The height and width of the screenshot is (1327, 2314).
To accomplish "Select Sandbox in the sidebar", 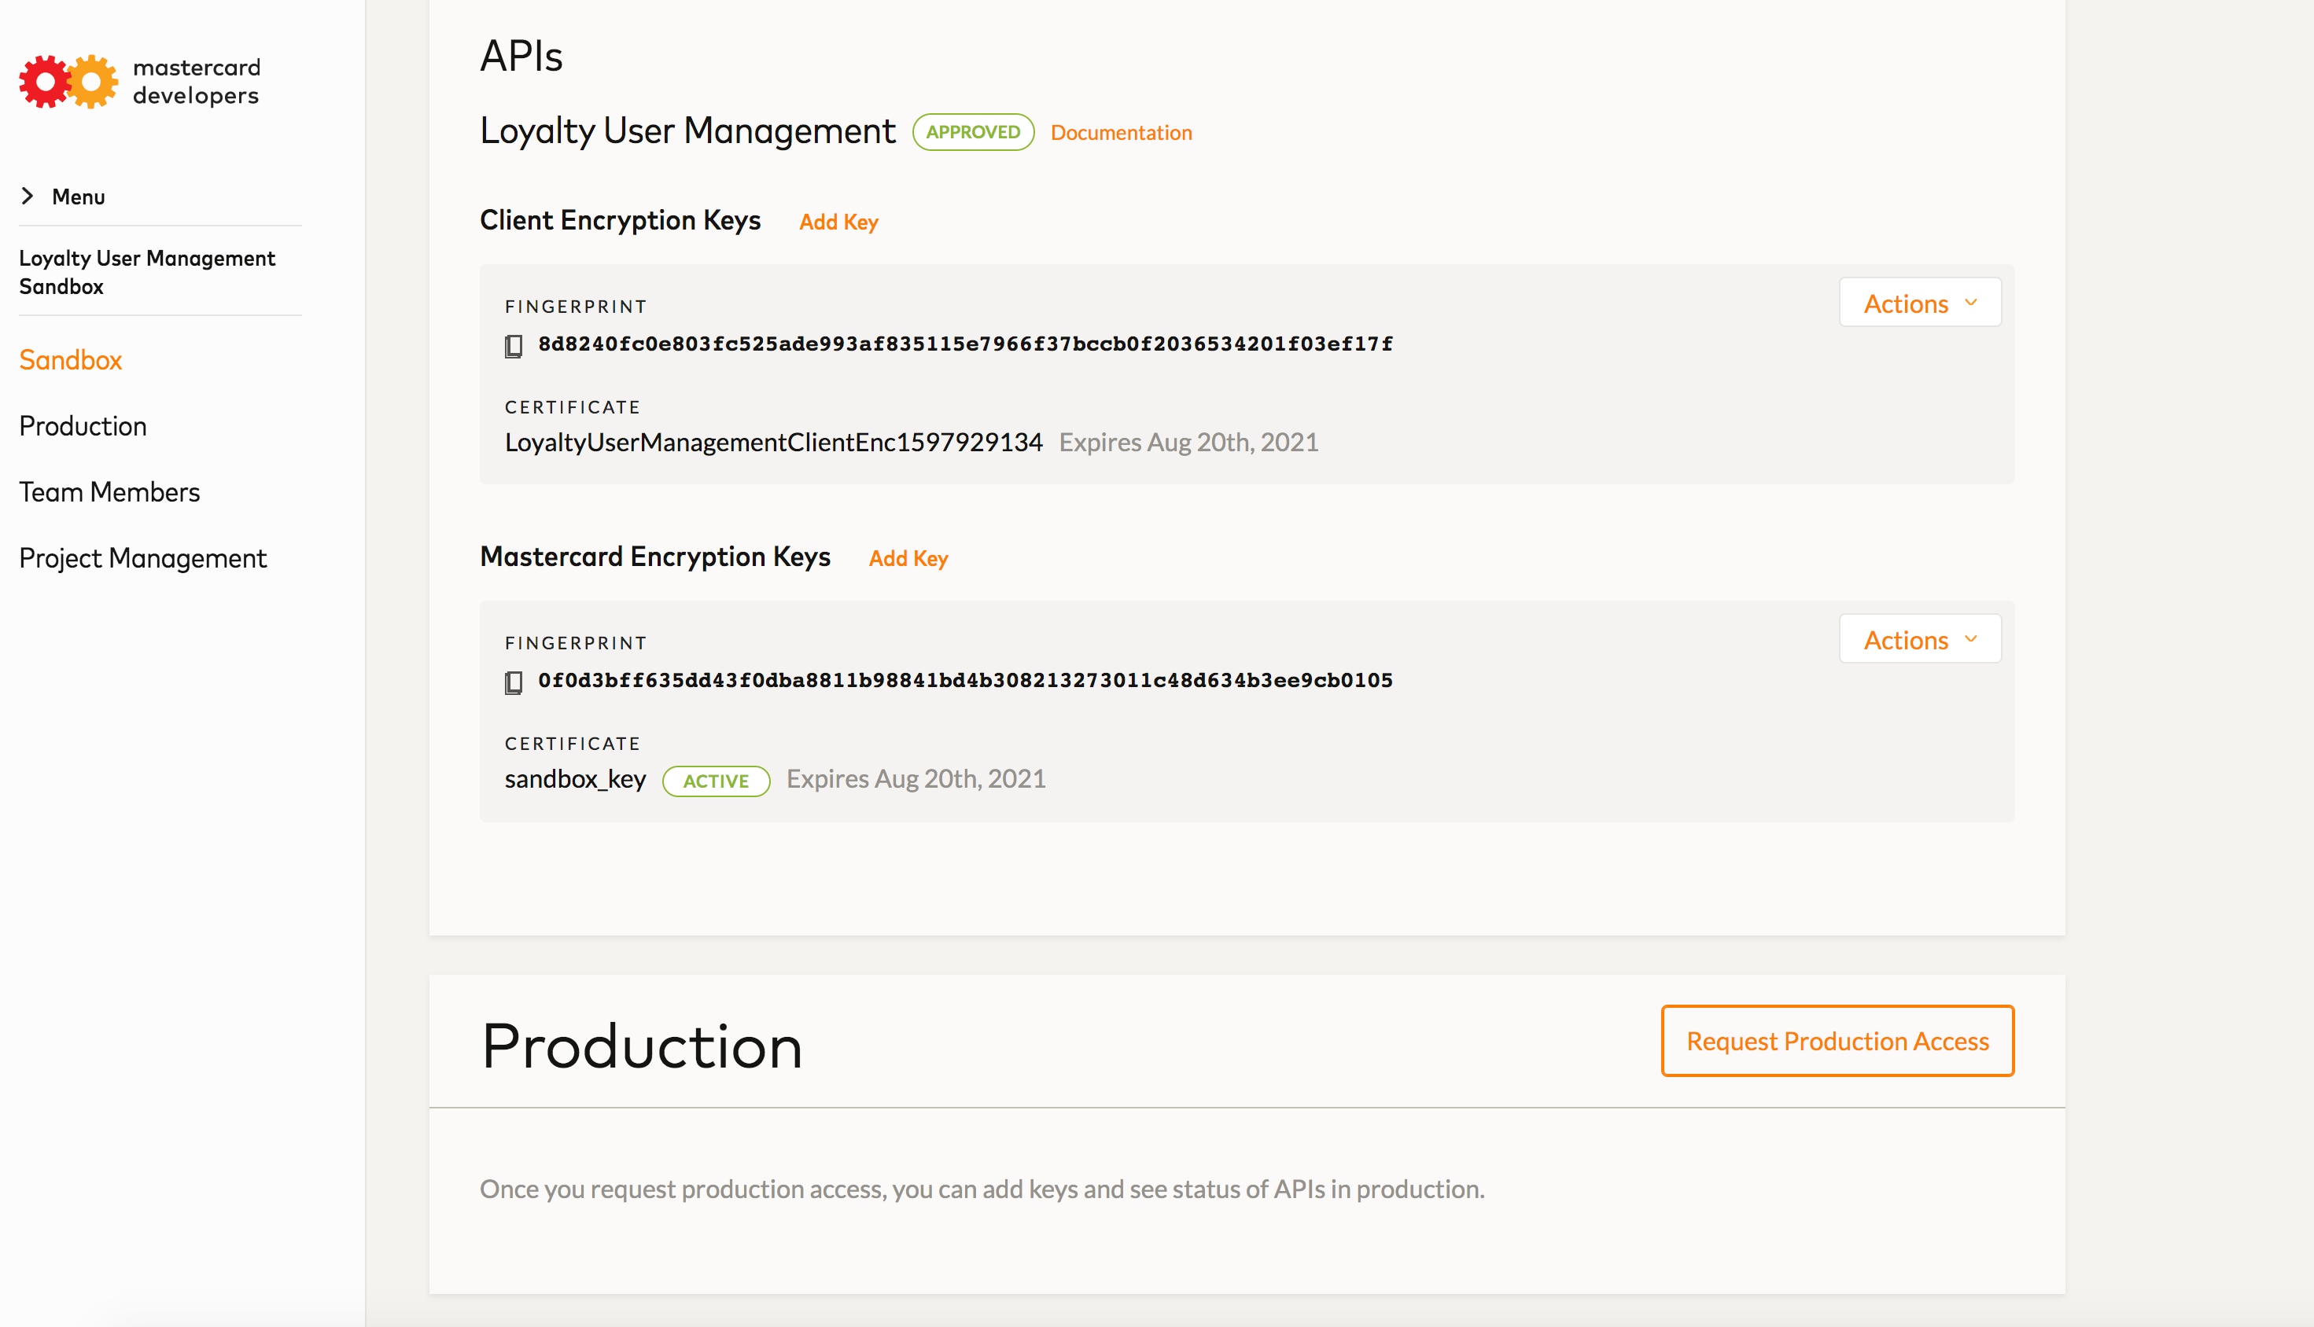I will 70,360.
